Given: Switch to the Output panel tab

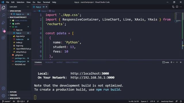Looking at the screenshot, I should pyautogui.click(x=60, y=62).
